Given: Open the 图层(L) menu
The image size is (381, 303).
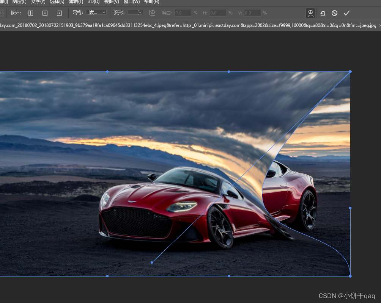Looking at the screenshot, I should click(x=19, y=2).
